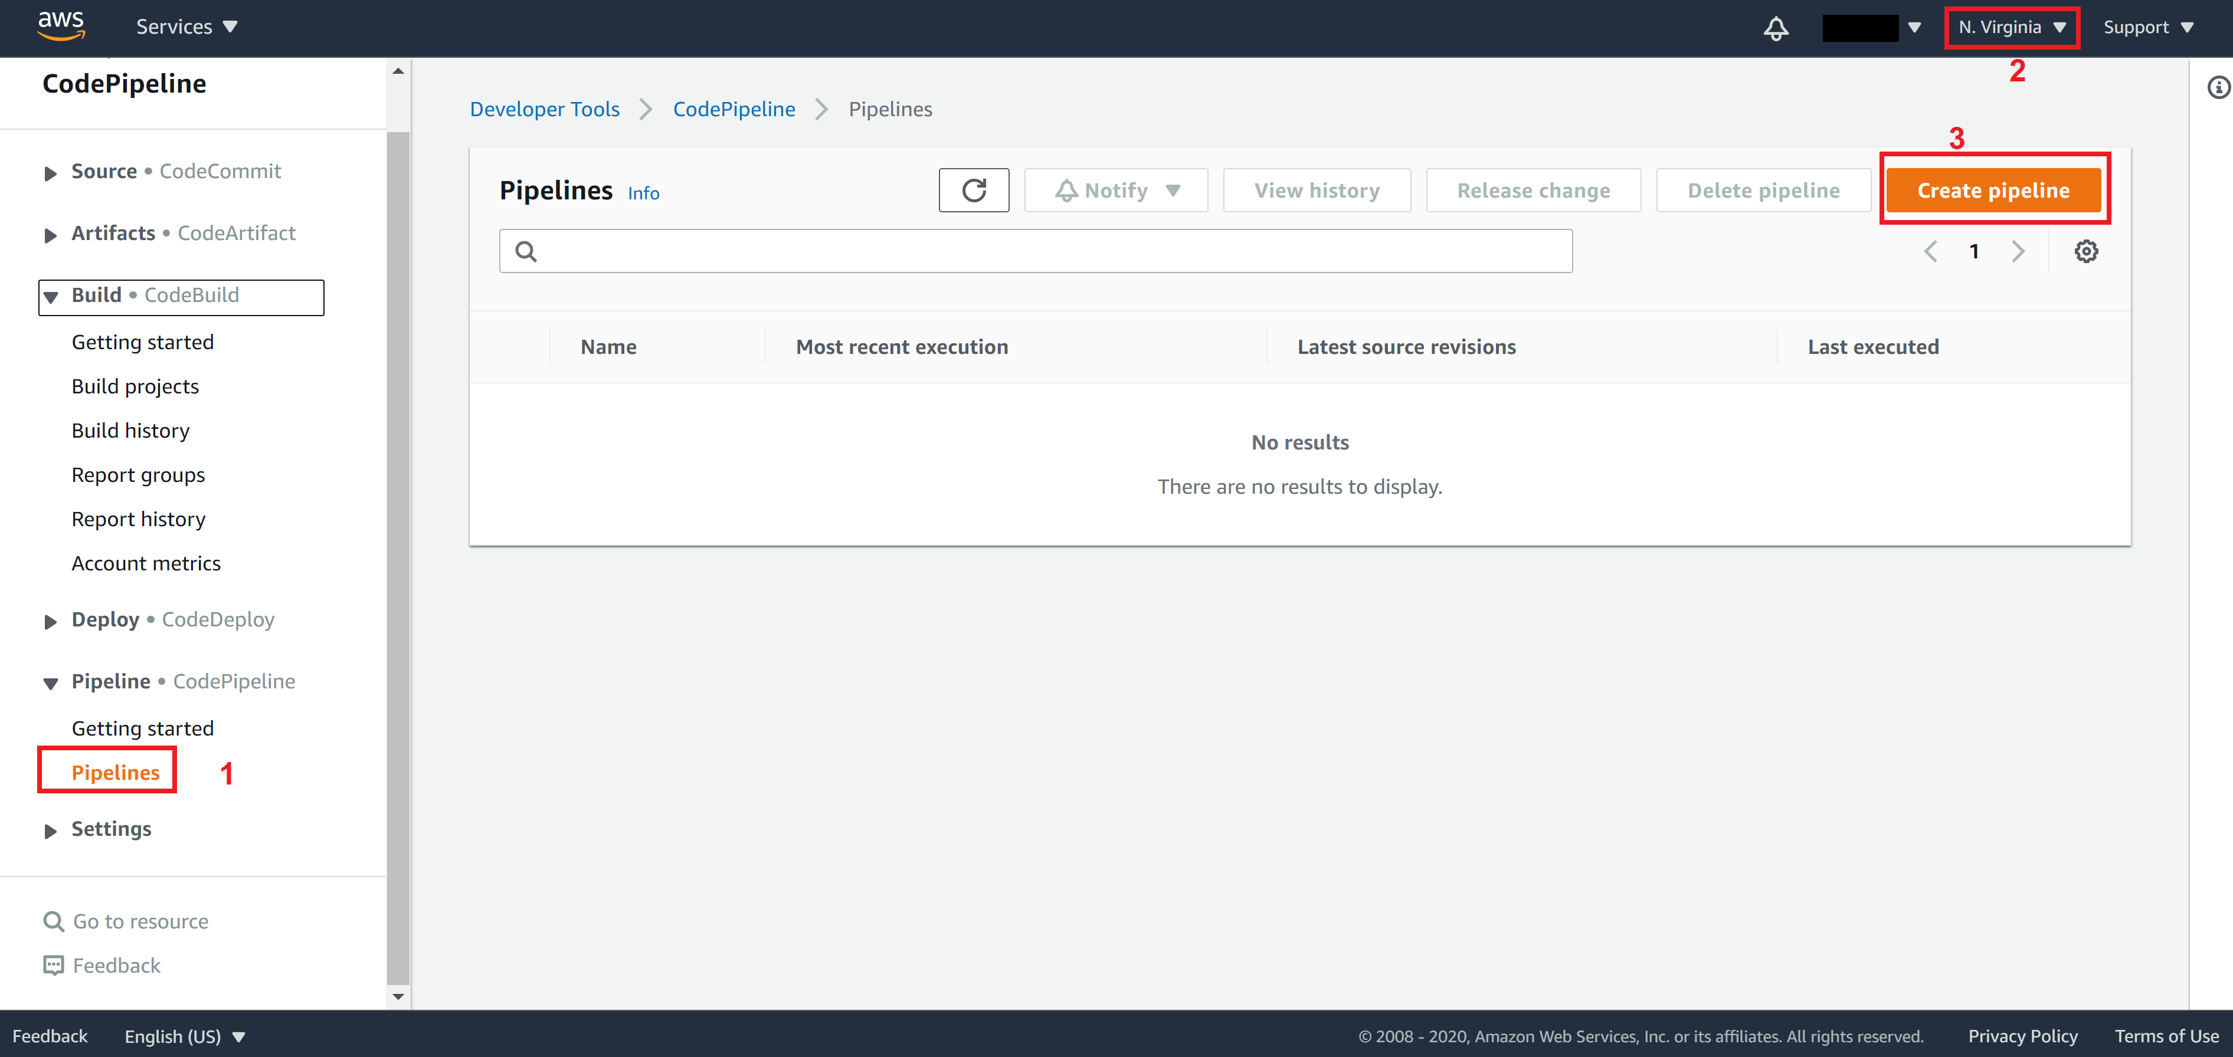Image resolution: width=2233 pixels, height=1057 pixels.
Task: Open Report groups page
Action: tap(138, 475)
